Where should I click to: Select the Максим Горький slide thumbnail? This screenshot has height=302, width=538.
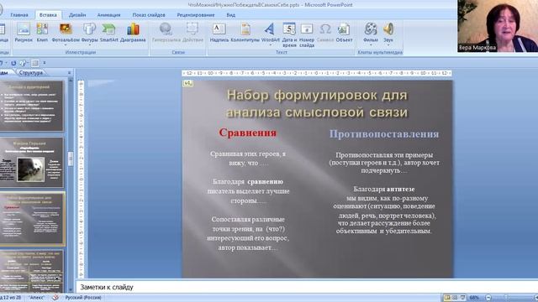coord(32,163)
